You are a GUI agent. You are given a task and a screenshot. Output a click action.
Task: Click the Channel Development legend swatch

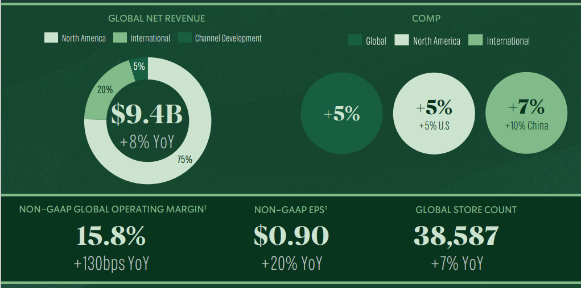(x=185, y=38)
